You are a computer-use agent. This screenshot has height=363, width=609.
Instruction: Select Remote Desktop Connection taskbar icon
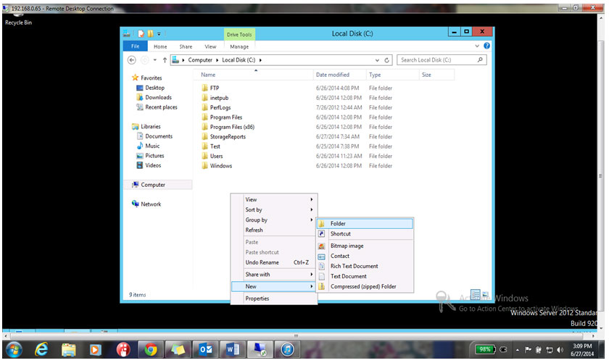(x=260, y=350)
